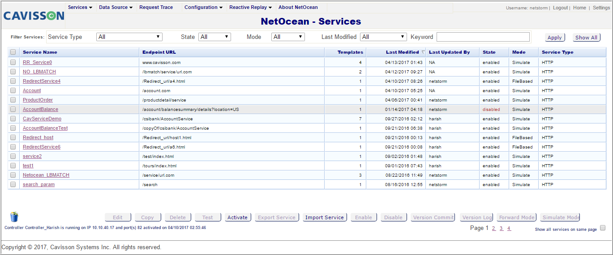Click the Keyword input field
This screenshot has height=255, width=613.
(x=483, y=37)
